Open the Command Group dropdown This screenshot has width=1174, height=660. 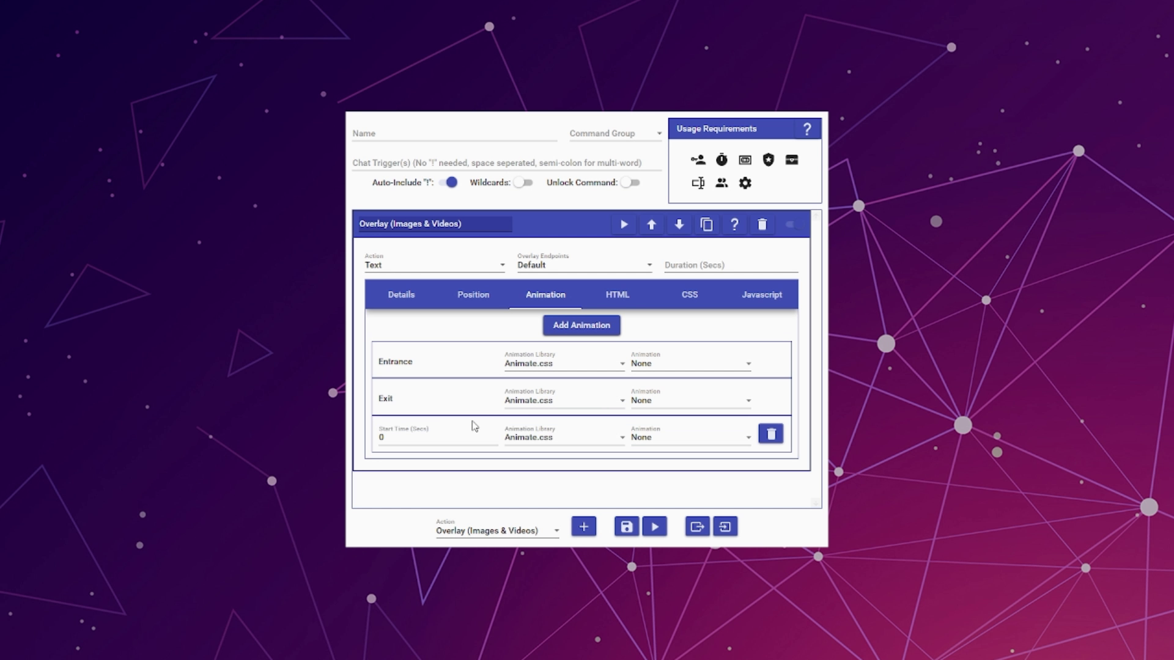tap(615, 133)
